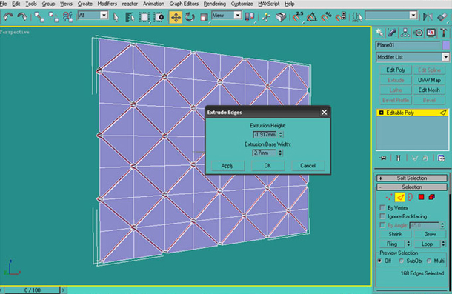The height and width of the screenshot is (294, 452).
Task: Select the Element sub-object level icon
Action: [x=431, y=197]
